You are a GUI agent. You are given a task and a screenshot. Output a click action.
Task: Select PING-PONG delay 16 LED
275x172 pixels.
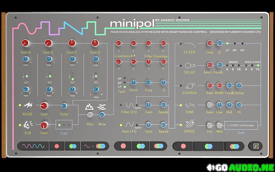pos(258,65)
